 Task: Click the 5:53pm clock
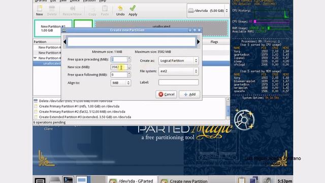coord(285,181)
